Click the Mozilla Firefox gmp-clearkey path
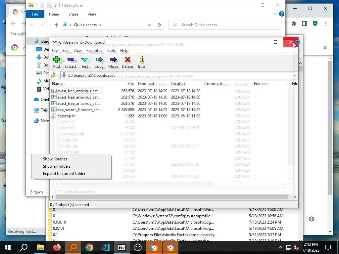The width and height of the screenshot is (339, 254). tap(173, 234)
